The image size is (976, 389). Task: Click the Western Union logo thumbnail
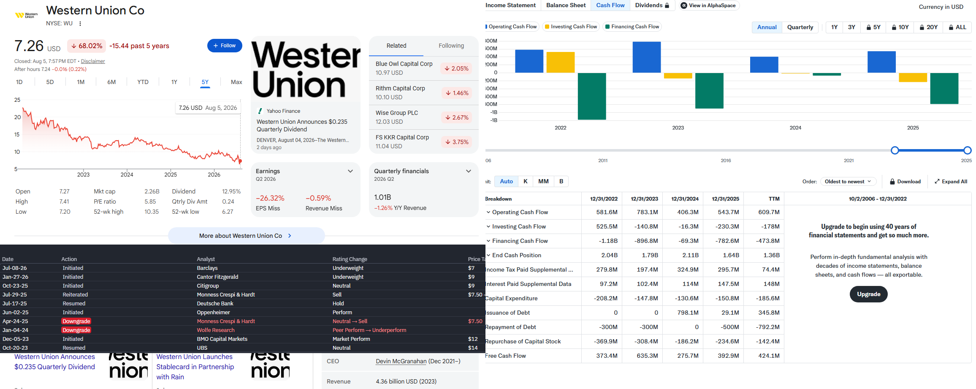coord(26,15)
